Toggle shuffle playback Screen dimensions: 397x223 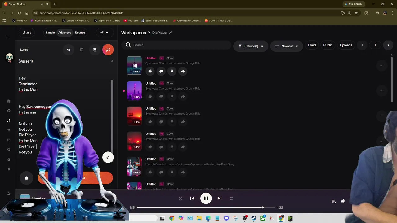[x=181, y=198]
